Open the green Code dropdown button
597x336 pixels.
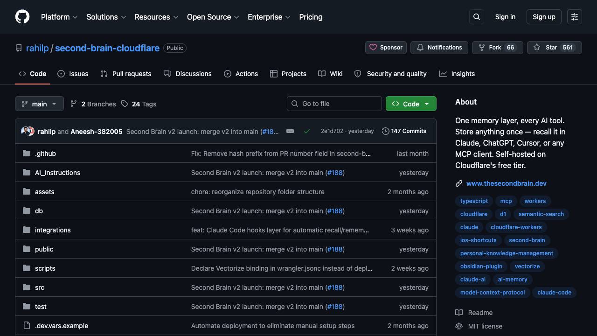(x=411, y=104)
